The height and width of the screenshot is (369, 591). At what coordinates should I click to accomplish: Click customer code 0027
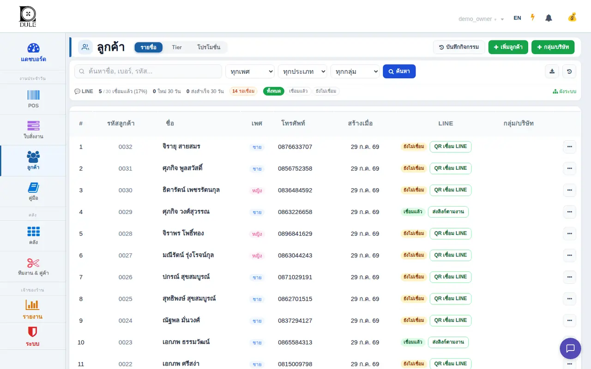point(125,255)
